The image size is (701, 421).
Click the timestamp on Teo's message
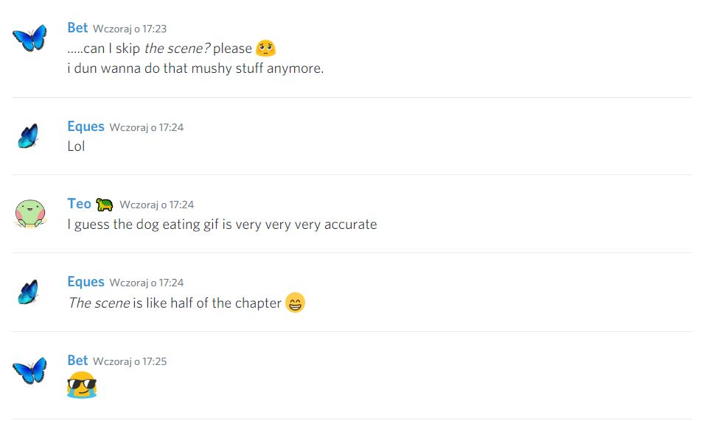coord(156,205)
